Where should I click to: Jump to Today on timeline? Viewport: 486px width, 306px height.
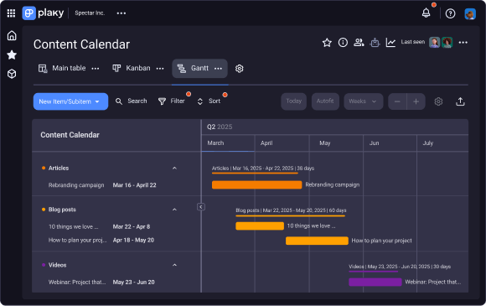coord(293,101)
